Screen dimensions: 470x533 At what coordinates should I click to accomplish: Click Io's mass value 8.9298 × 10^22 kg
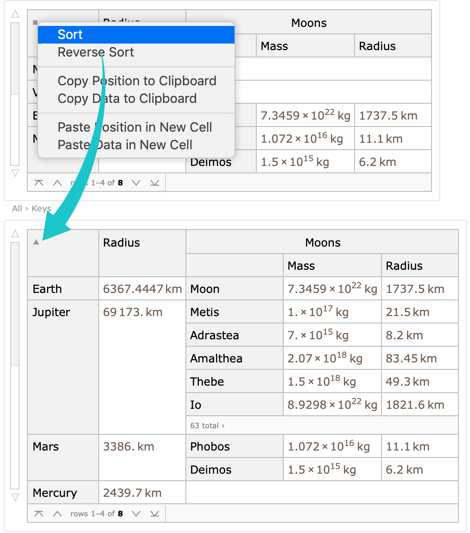pos(332,405)
